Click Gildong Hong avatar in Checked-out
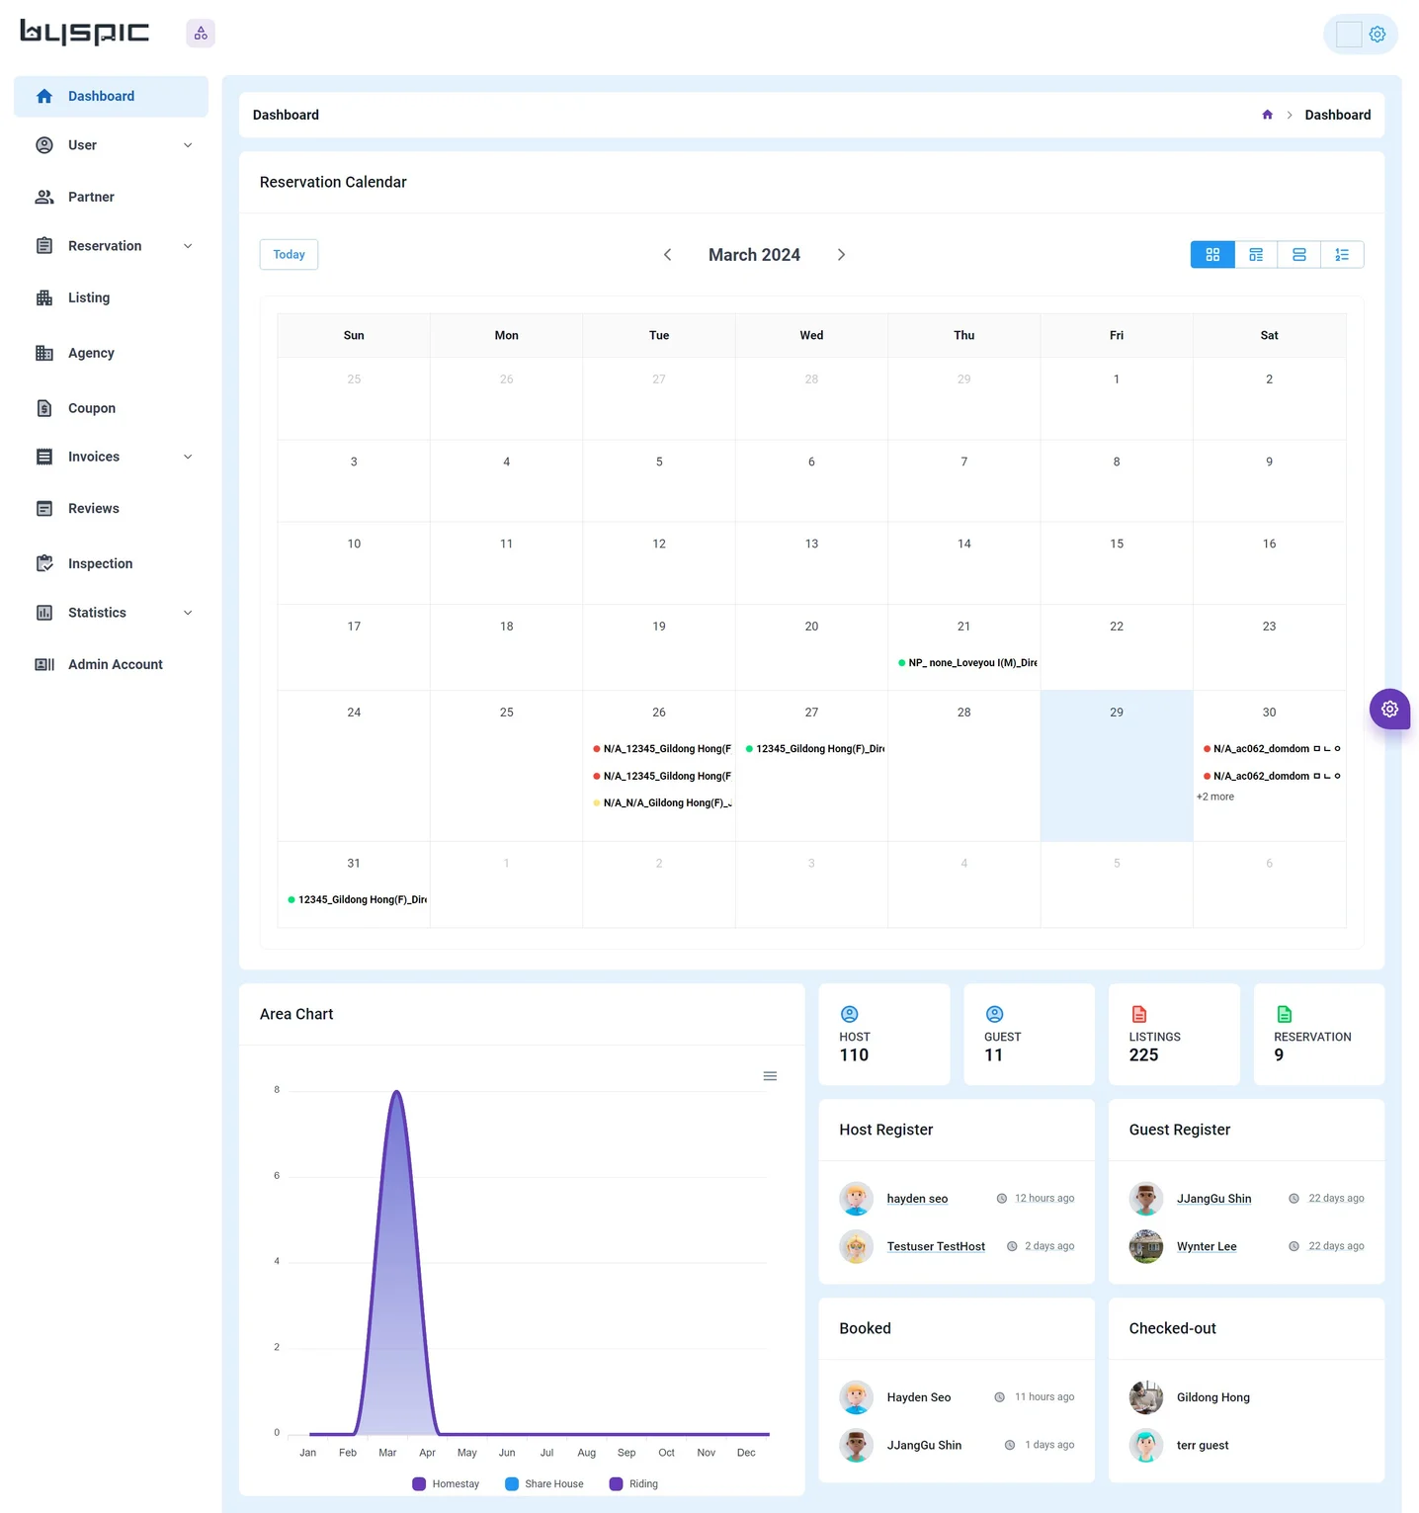This screenshot has width=1419, height=1513. [x=1146, y=1397]
